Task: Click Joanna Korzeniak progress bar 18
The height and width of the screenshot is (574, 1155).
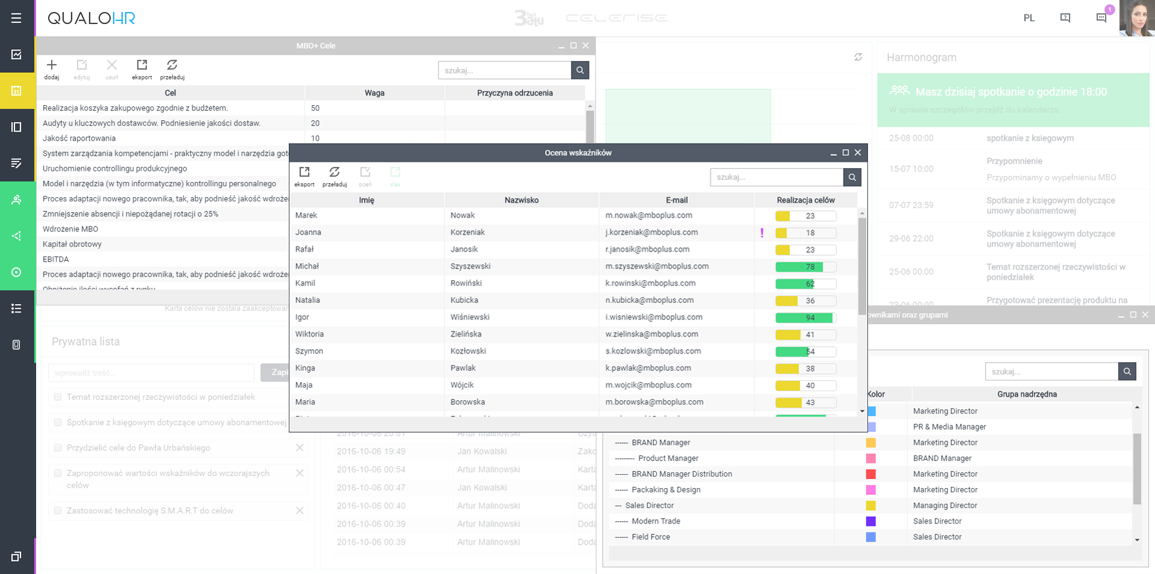Action: click(805, 233)
